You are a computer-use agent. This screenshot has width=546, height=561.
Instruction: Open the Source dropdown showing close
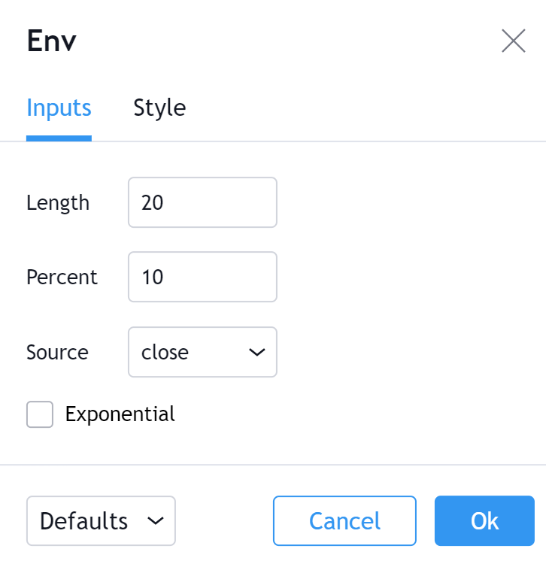point(202,352)
